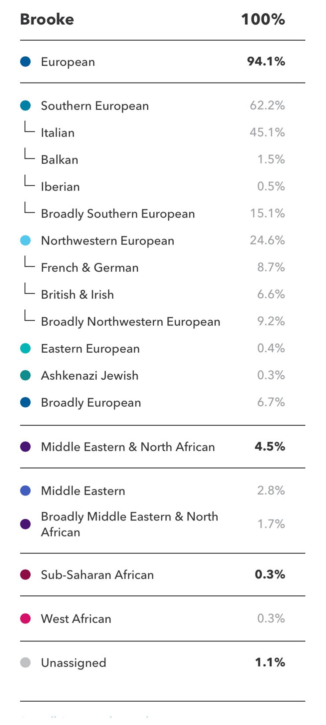Click the Broadly European label
This screenshot has height=725, width=326.
click(91, 403)
